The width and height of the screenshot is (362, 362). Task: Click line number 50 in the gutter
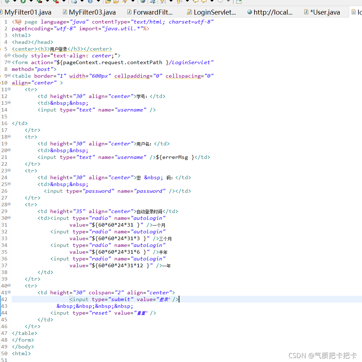4,353
